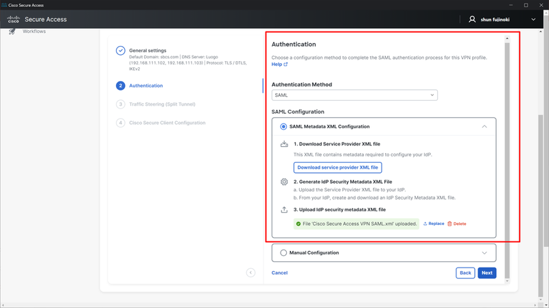This screenshot has width=549, height=308.
Task: Select step 3 circle for Traffic Steering
Action: point(121,104)
